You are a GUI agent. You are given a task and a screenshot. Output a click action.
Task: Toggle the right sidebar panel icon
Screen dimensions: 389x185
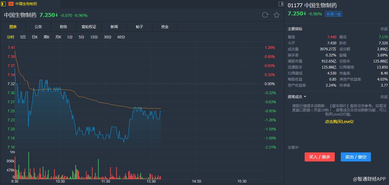[281, 4]
